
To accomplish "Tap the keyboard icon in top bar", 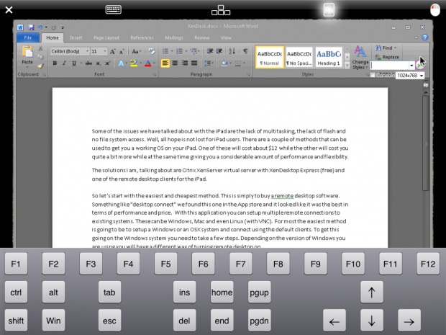I will (x=113, y=9).
